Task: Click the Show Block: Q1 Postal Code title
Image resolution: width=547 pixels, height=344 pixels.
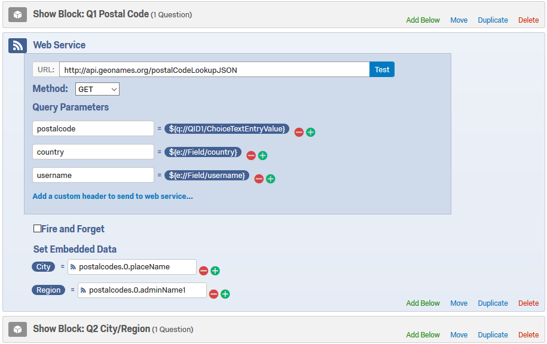Action: click(x=91, y=14)
